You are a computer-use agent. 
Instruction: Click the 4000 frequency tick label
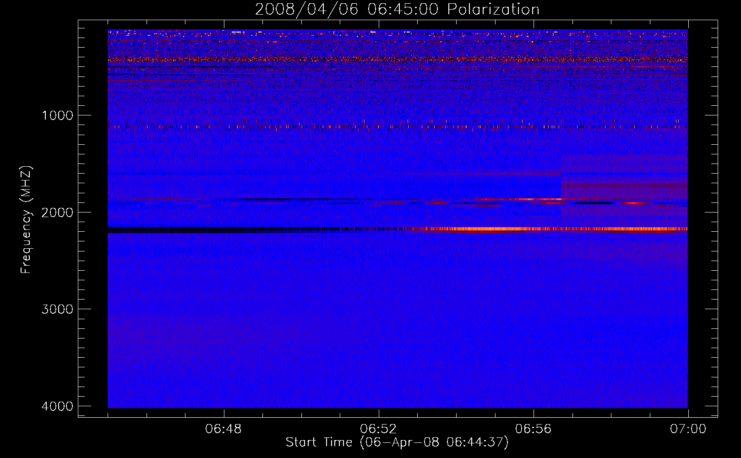tap(58, 406)
